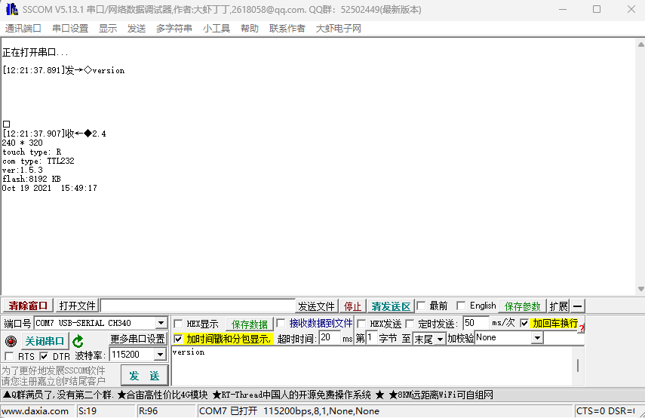Click 打开文件 button
Viewport: 645px width, 418px height.
pos(78,306)
